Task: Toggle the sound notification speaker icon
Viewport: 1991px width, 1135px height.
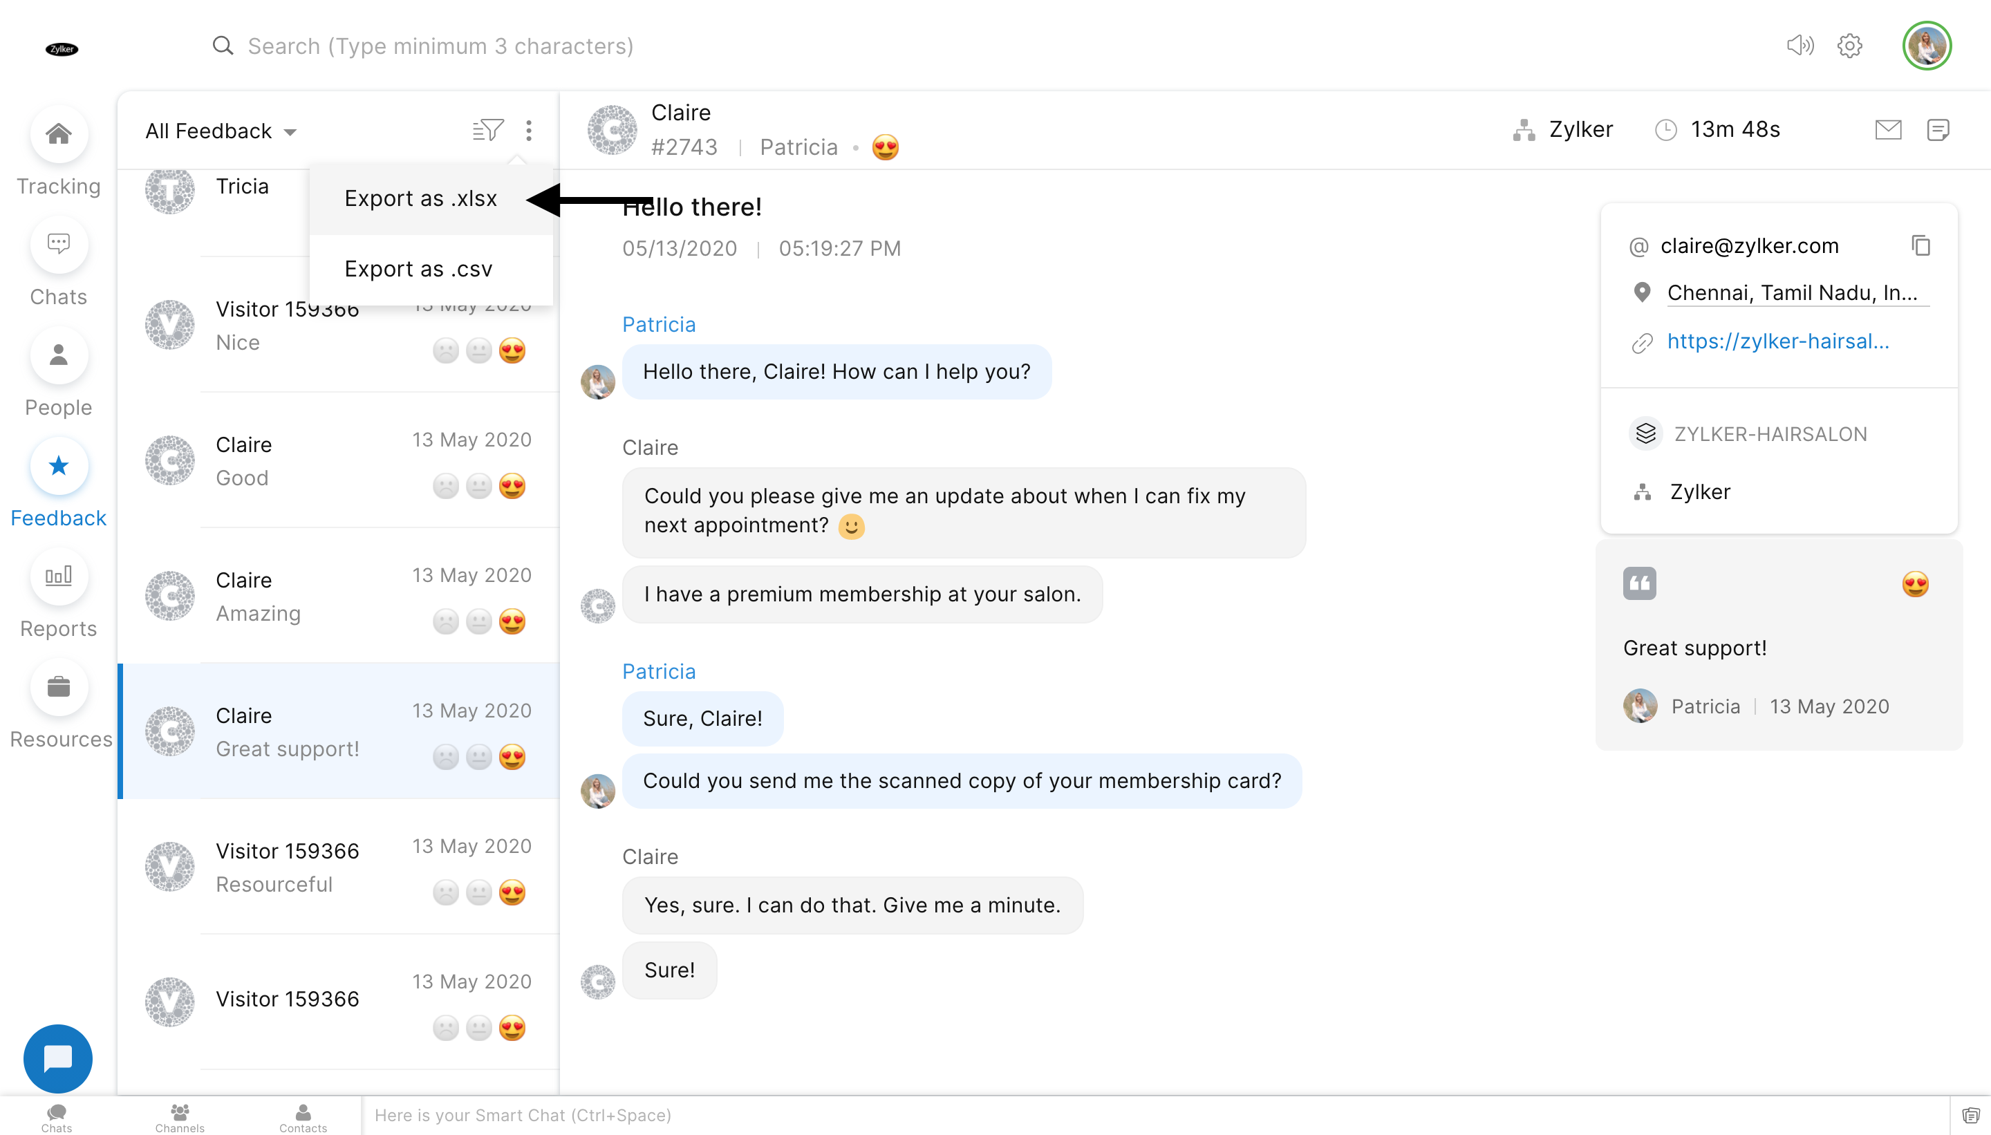Action: coord(1800,46)
